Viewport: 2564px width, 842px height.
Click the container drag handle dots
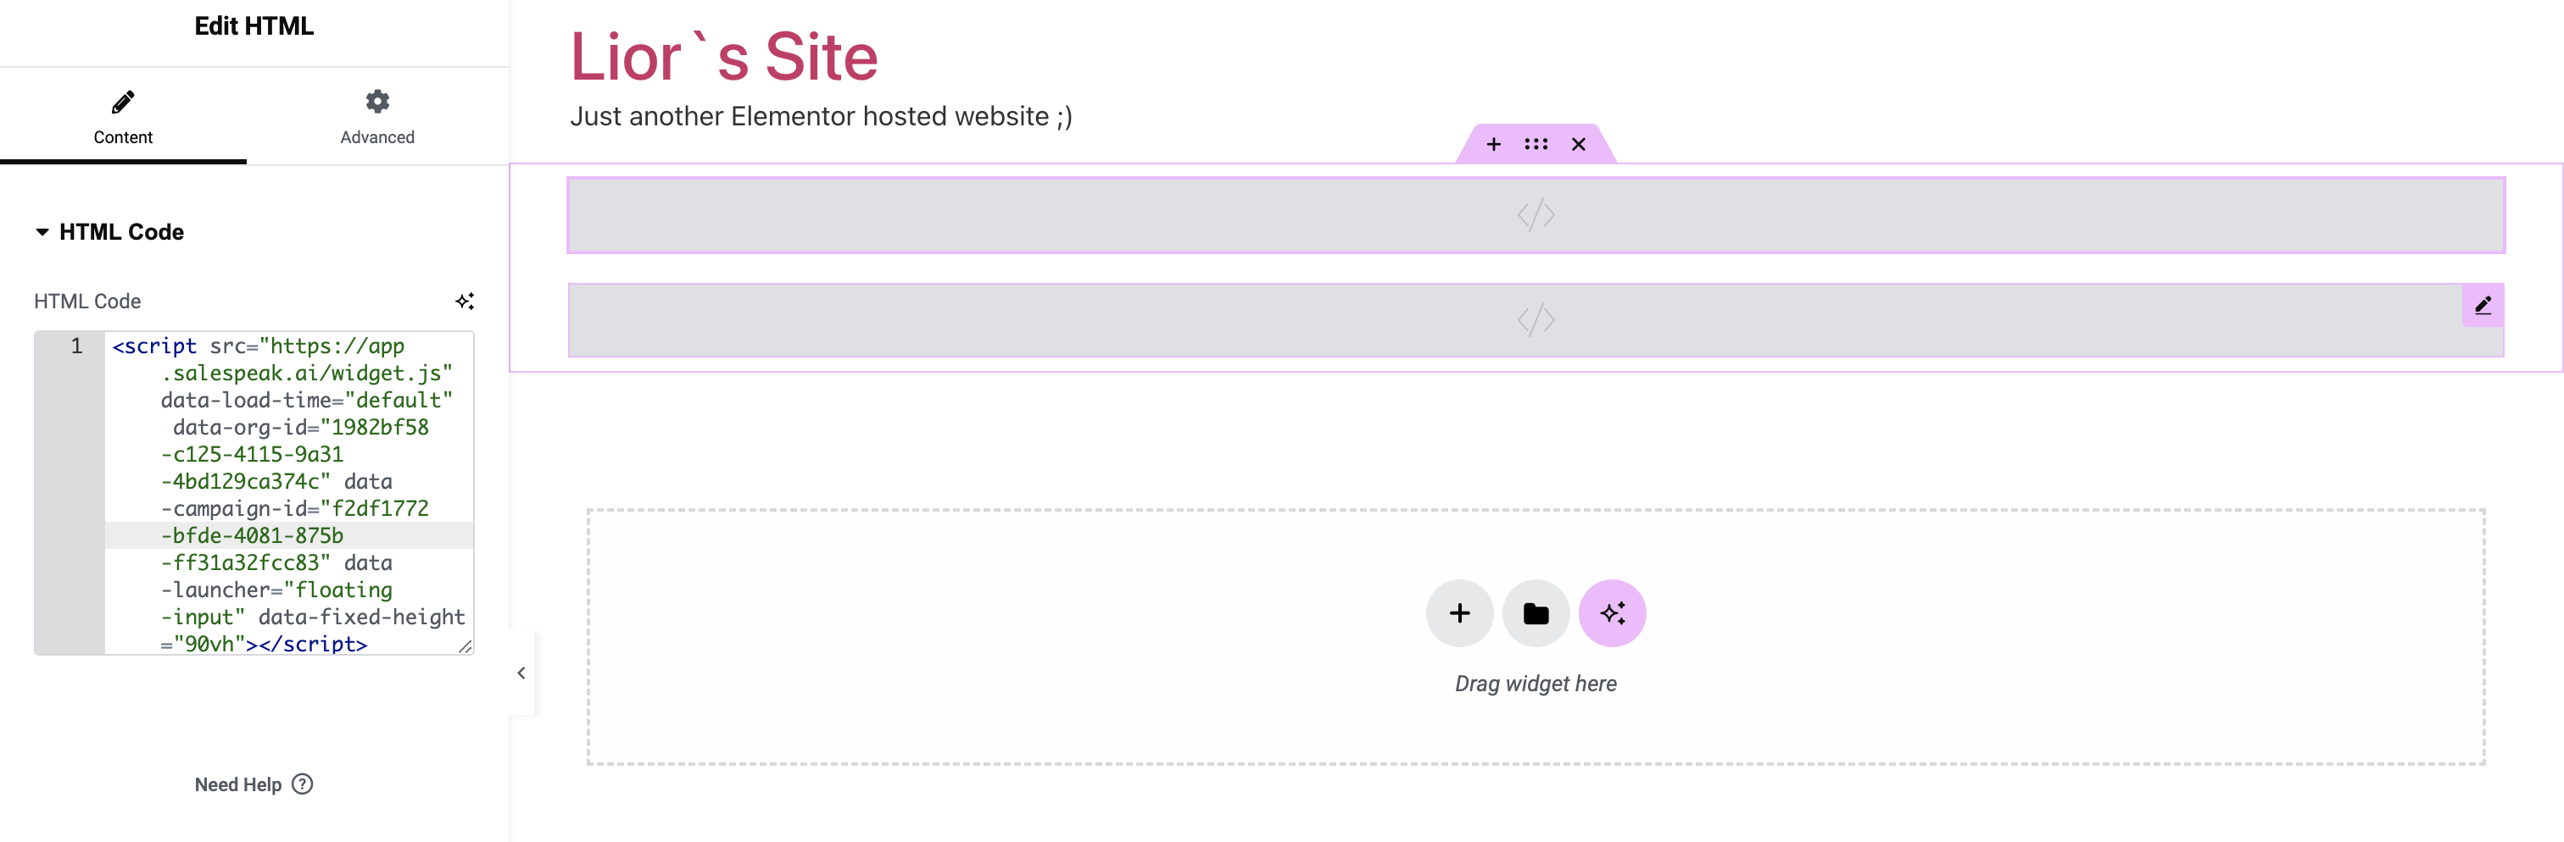pyautogui.click(x=1536, y=144)
